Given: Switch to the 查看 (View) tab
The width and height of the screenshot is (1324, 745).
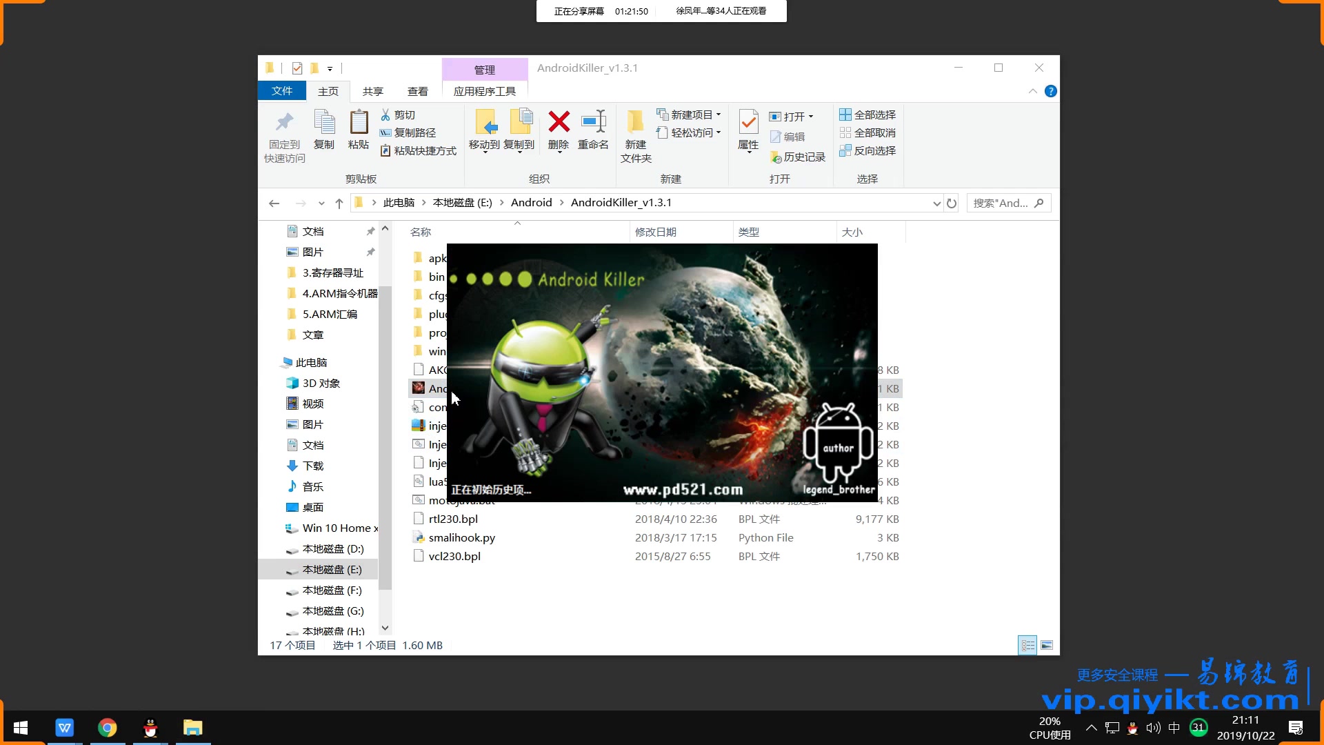Looking at the screenshot, I should (419, 90).
